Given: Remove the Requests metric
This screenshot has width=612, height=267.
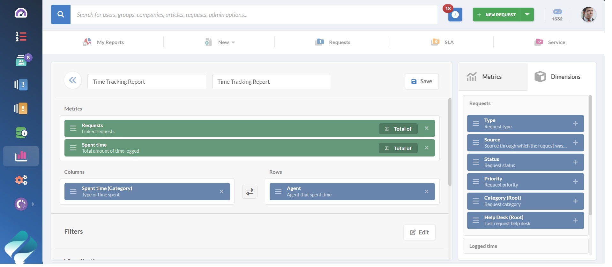Looking at the screenshot, I should [x=426, y=128].
